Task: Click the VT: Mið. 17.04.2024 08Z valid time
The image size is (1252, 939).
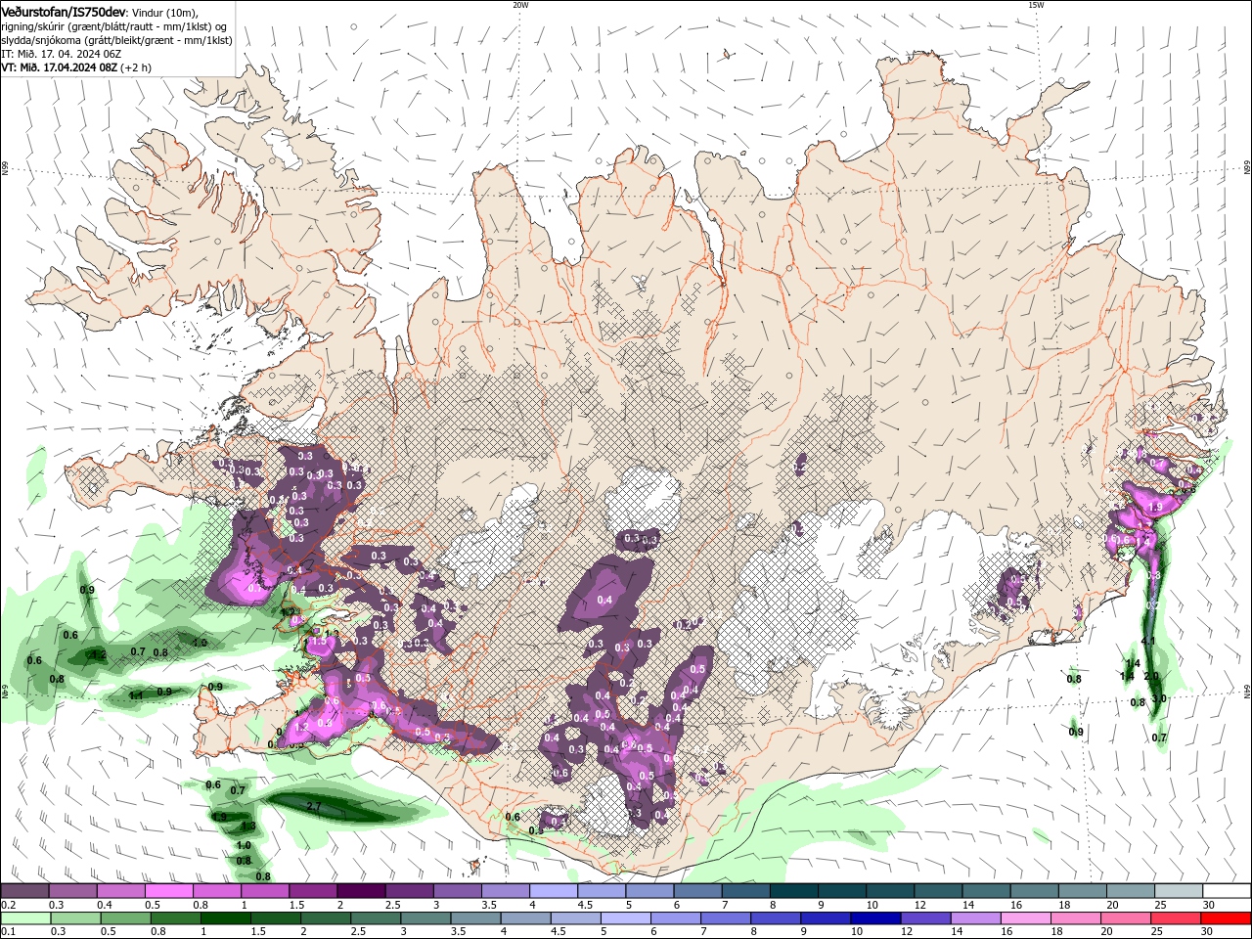Action: click(x=60, y=67)
